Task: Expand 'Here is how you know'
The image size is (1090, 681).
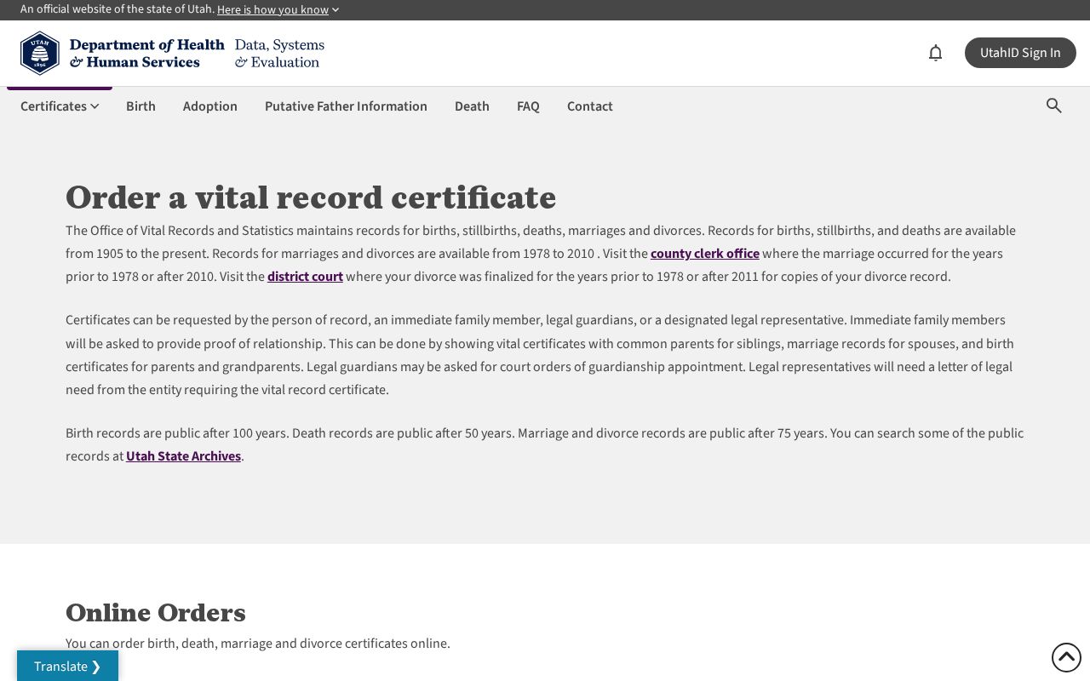Action: (278, 9)
